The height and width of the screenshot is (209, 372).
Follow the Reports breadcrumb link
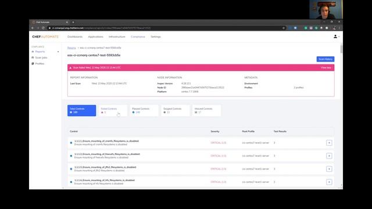coord(71,48)
